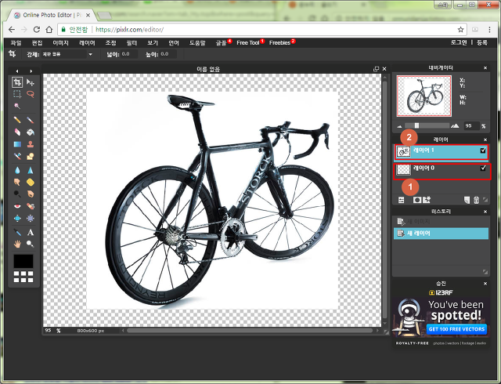
Task: Click the browser reload button
Action: [37, 30]
